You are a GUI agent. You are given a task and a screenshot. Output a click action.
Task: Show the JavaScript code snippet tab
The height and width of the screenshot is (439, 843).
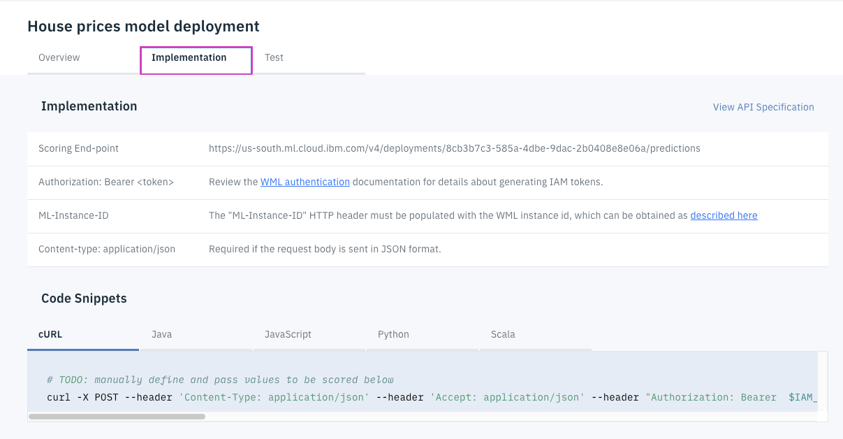click(309, 335)
